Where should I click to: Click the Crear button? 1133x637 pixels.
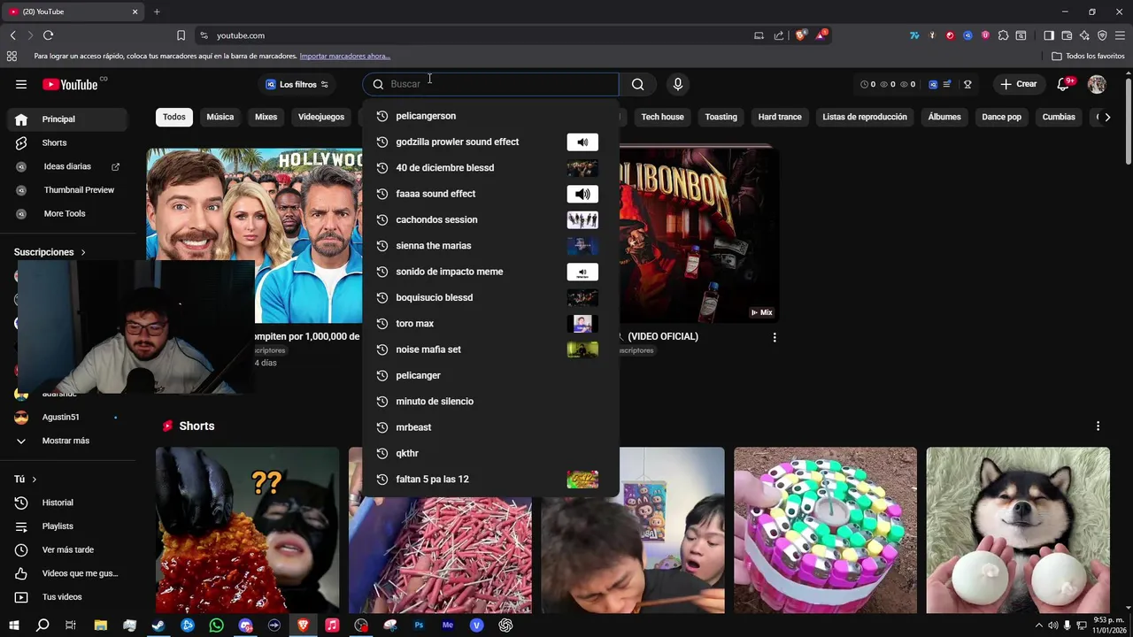(1018, 84)
